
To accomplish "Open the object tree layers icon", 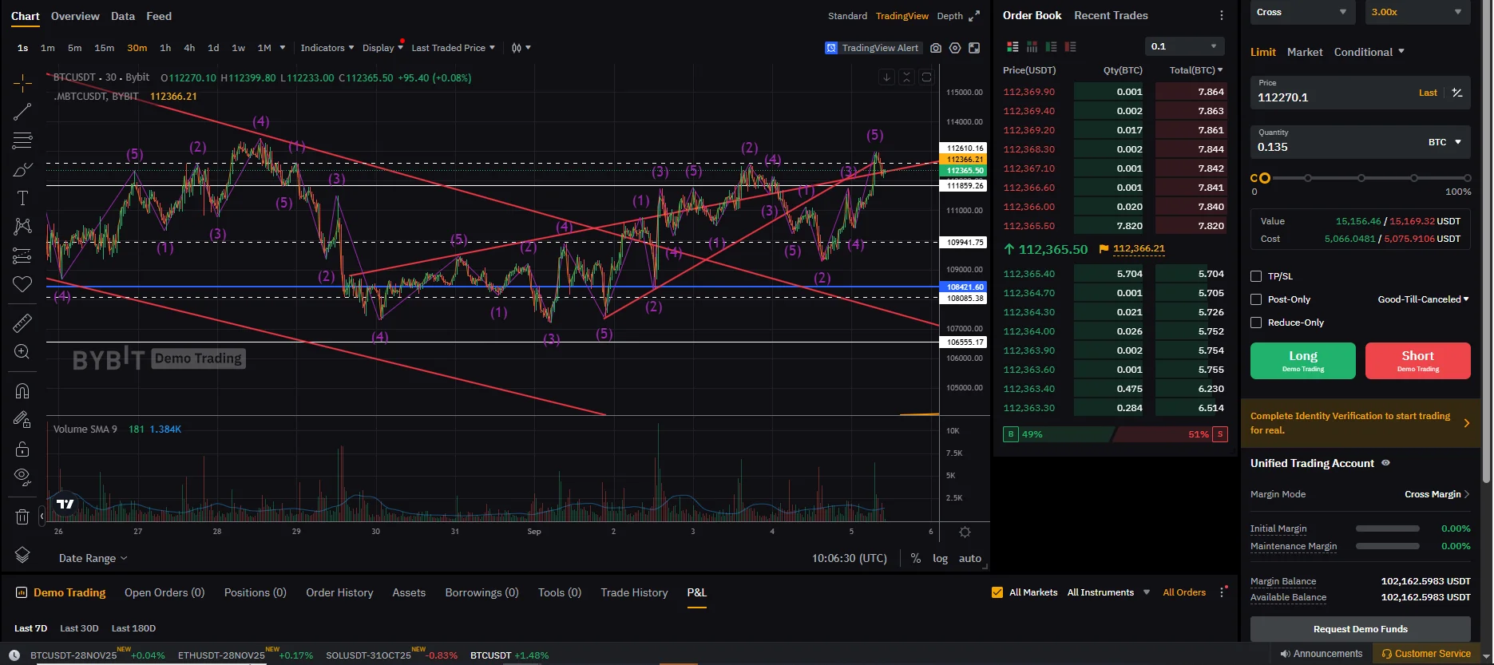I will click(22, 555).
